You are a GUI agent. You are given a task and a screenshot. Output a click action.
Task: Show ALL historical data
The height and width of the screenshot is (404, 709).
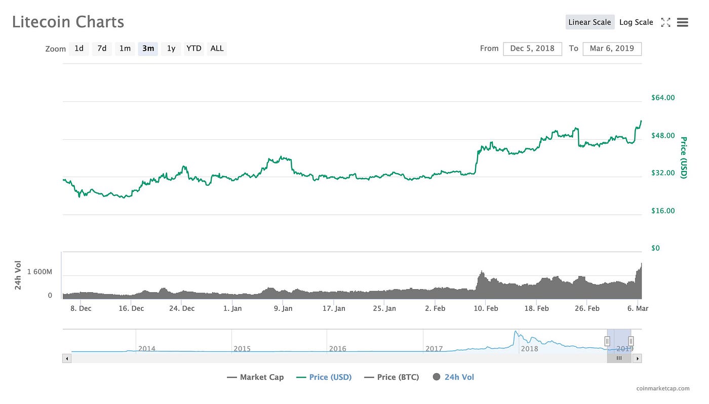click(217, 49)
